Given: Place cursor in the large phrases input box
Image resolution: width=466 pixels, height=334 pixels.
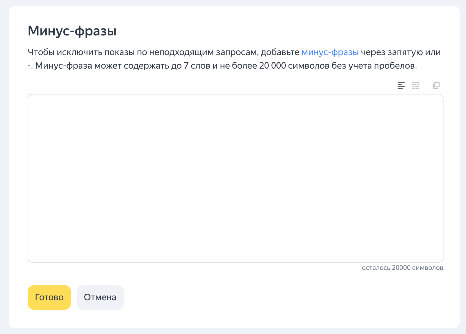Looking at the screenshot, I should coord(235,178).
